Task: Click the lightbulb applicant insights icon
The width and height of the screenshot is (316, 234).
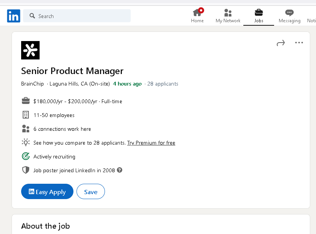Action: (26, 143)
